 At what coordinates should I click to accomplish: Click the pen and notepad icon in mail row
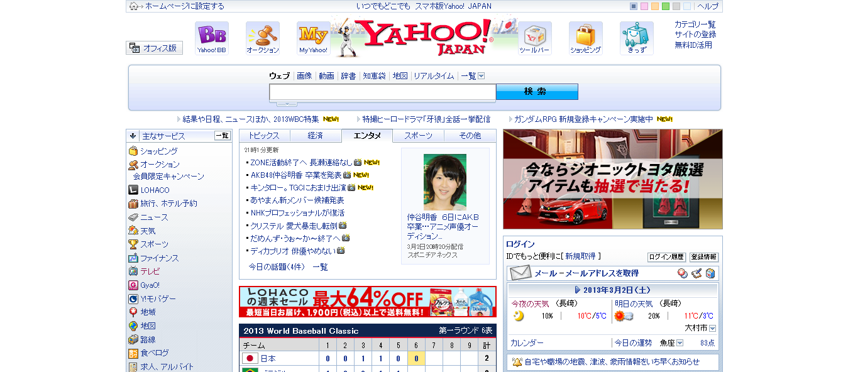tap(697, 273)
